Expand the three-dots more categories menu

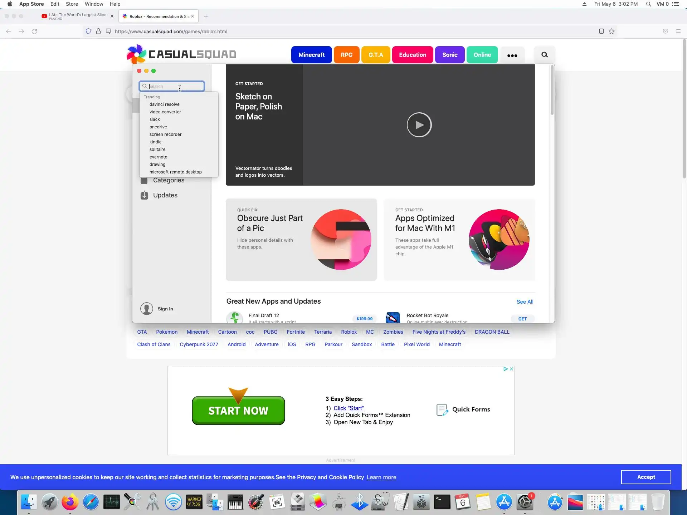(x=512, y=55)
